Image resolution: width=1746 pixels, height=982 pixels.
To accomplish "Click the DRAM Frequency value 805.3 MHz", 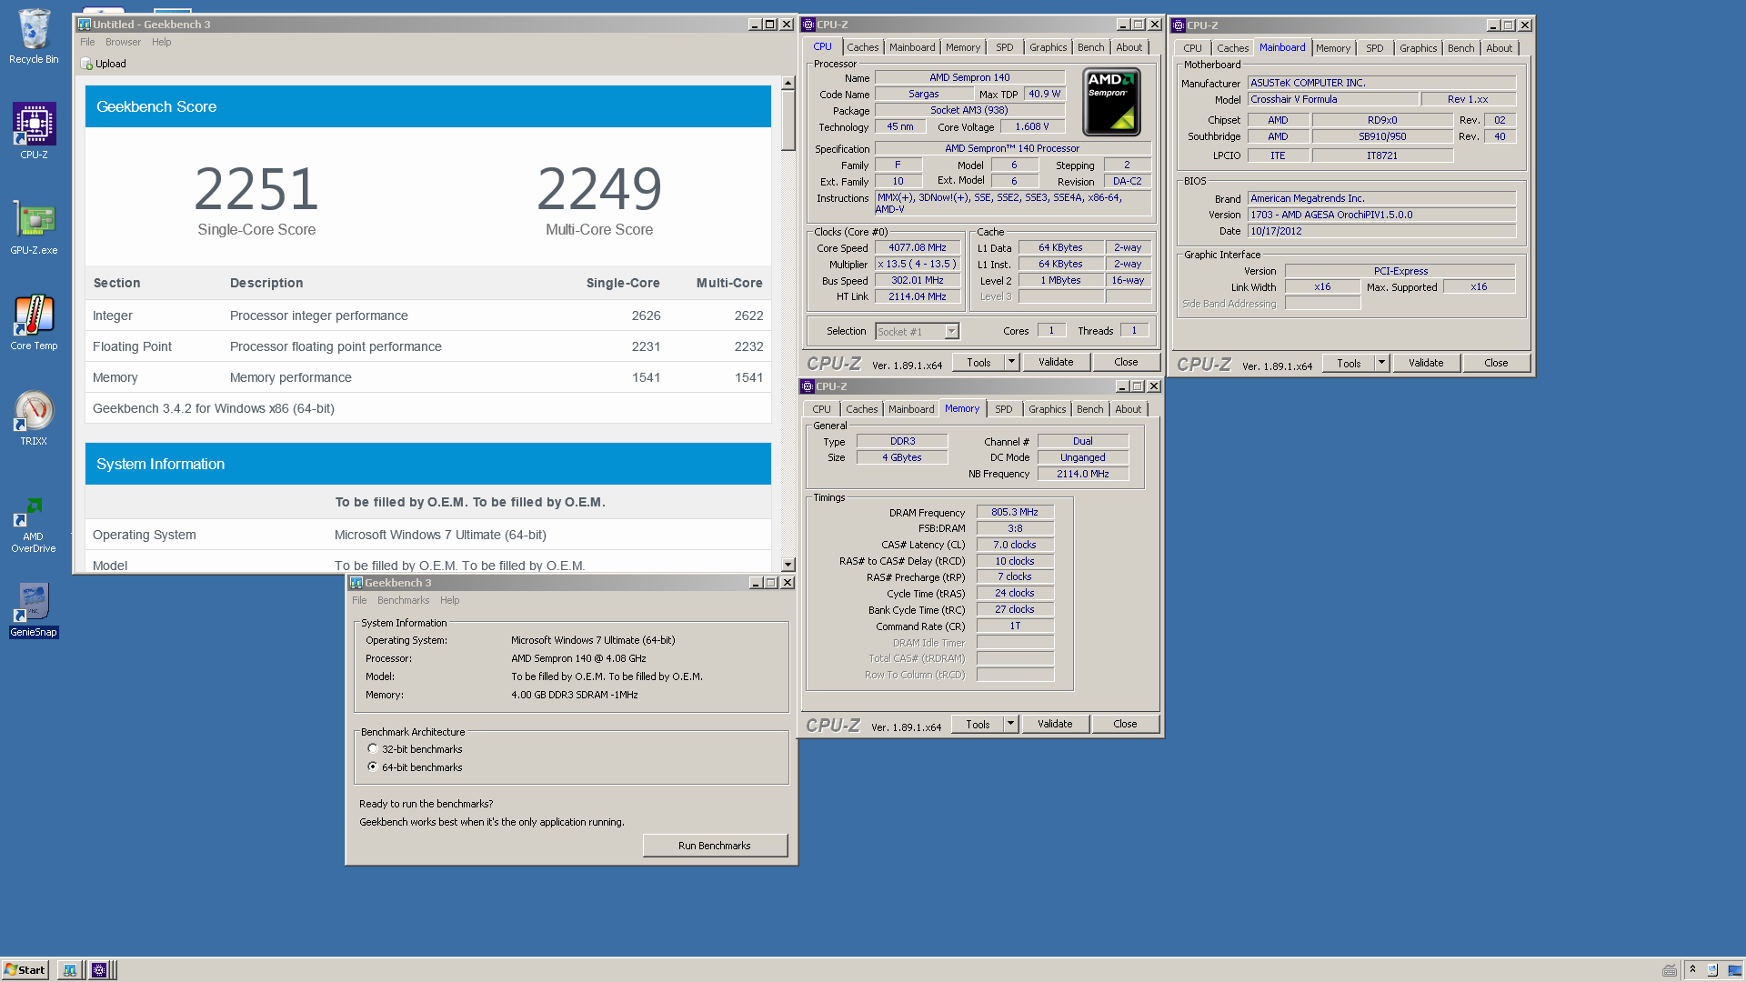I will (1015, 512).
